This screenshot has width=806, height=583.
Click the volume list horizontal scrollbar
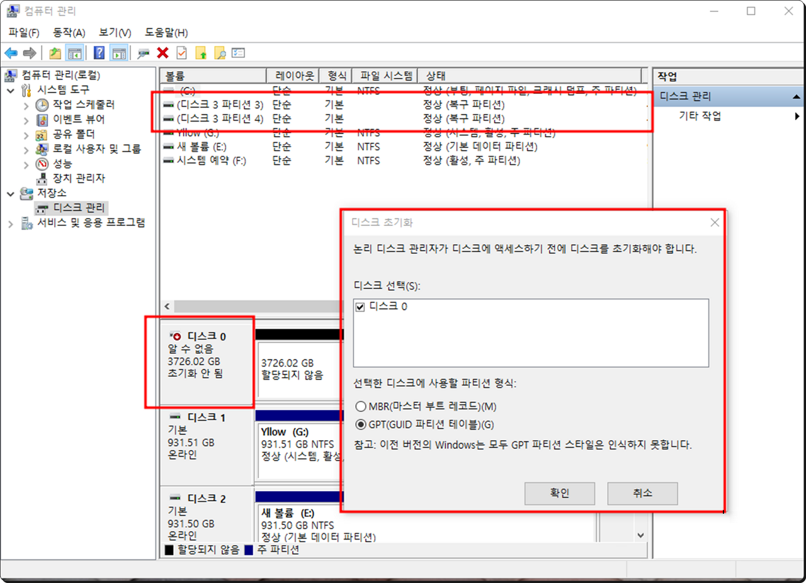pyautogui.click(x=252, y=306)
